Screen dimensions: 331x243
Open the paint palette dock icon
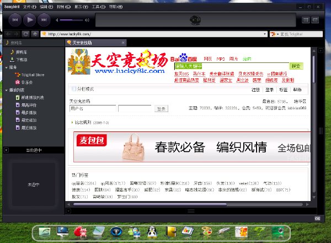(206, 232)
